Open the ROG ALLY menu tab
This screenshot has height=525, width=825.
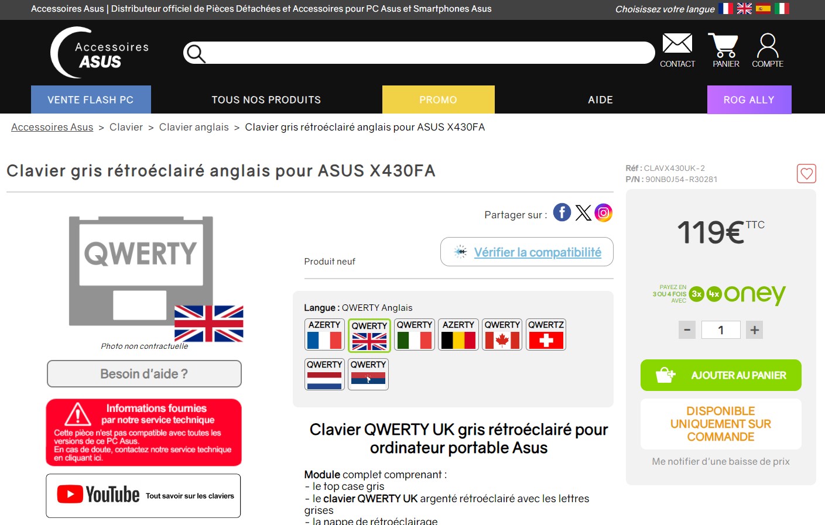(749, 99)
